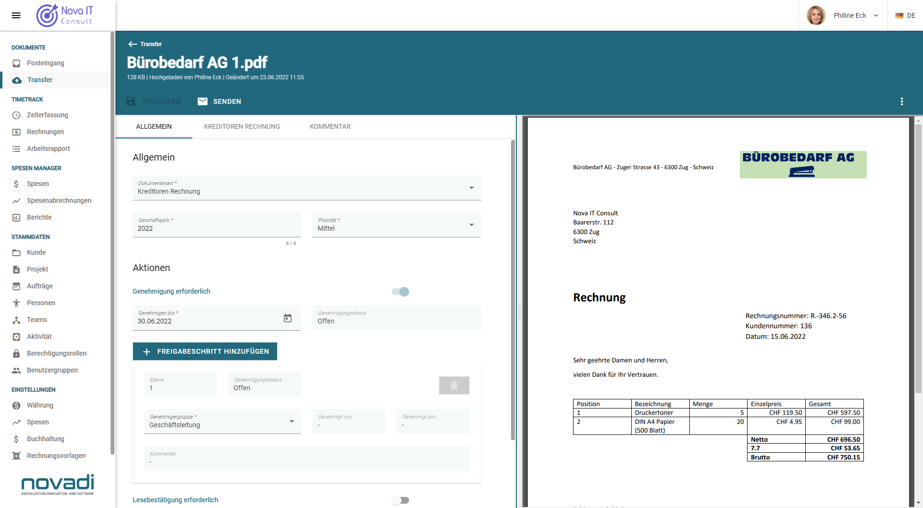Click the Geschäftsjahr input field
923x508 pixels.
217,225
